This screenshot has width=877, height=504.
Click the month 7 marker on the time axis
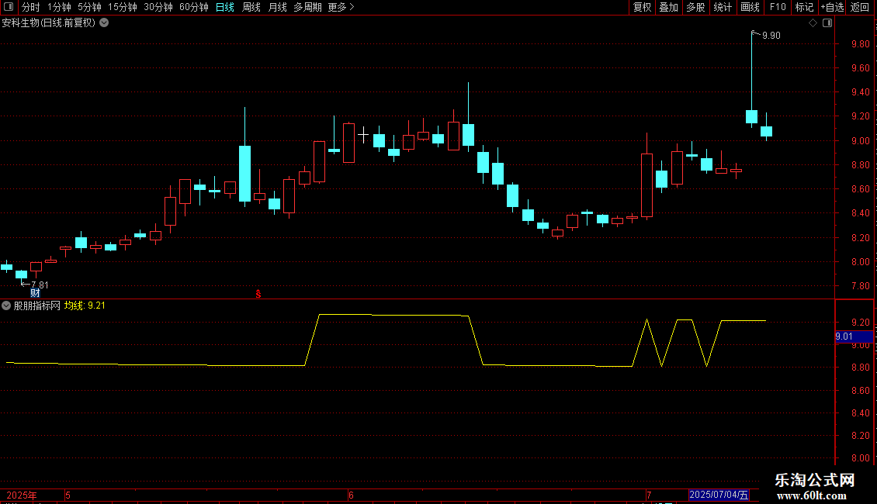[x=649, y=495]
